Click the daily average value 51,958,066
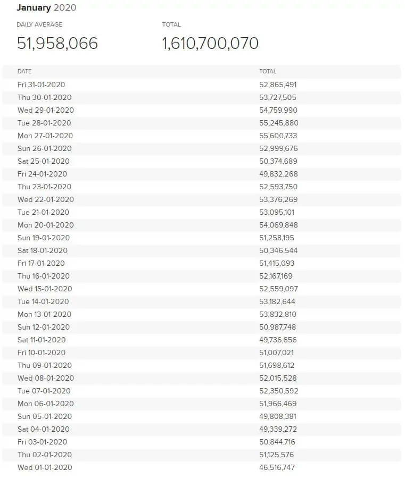Image resolution: width=405 pixels, height=487 pixels. [57, 43]
